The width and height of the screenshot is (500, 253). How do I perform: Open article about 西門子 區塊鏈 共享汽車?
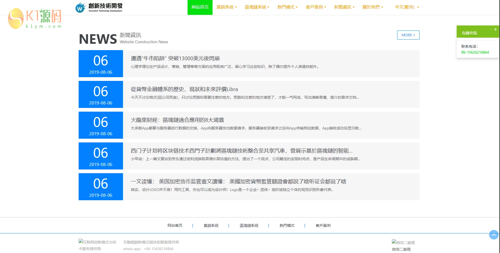(241, 151)
